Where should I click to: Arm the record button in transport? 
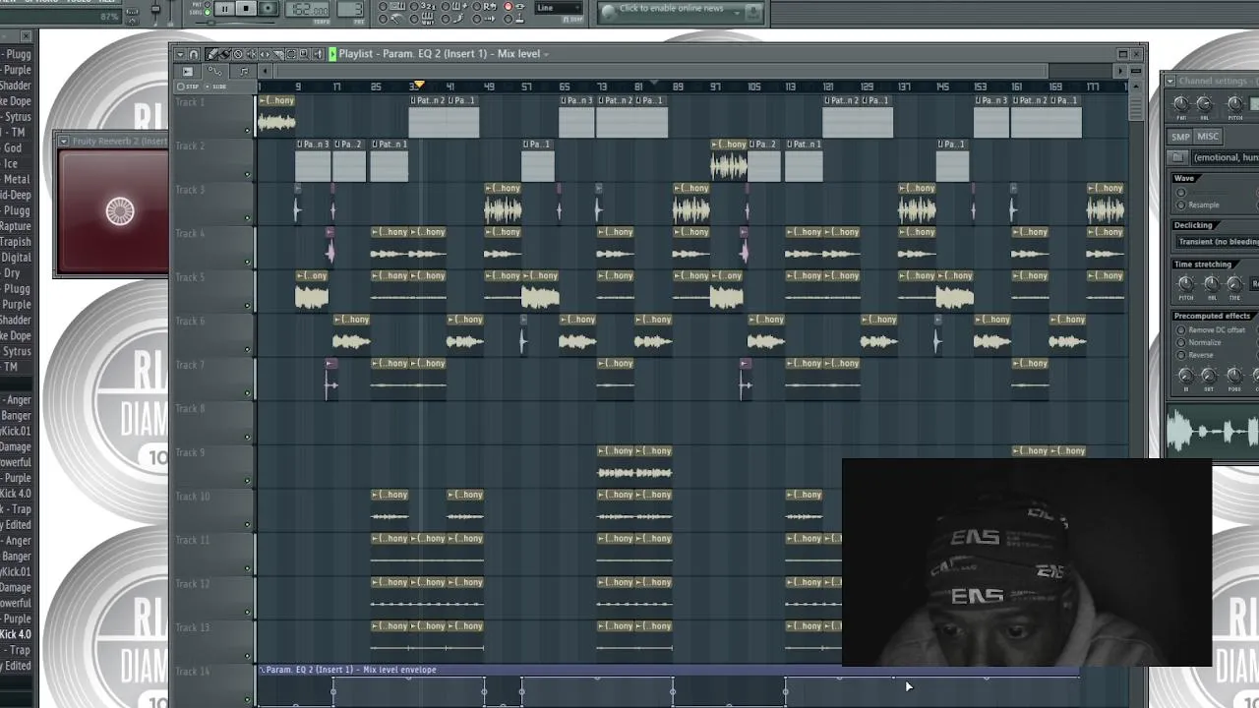[268, 9]
